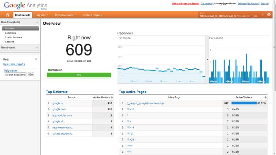The width and height of the screenshot is (276, 155).
Task: Click the arrow between pageview charts
Action: (207, 59)
